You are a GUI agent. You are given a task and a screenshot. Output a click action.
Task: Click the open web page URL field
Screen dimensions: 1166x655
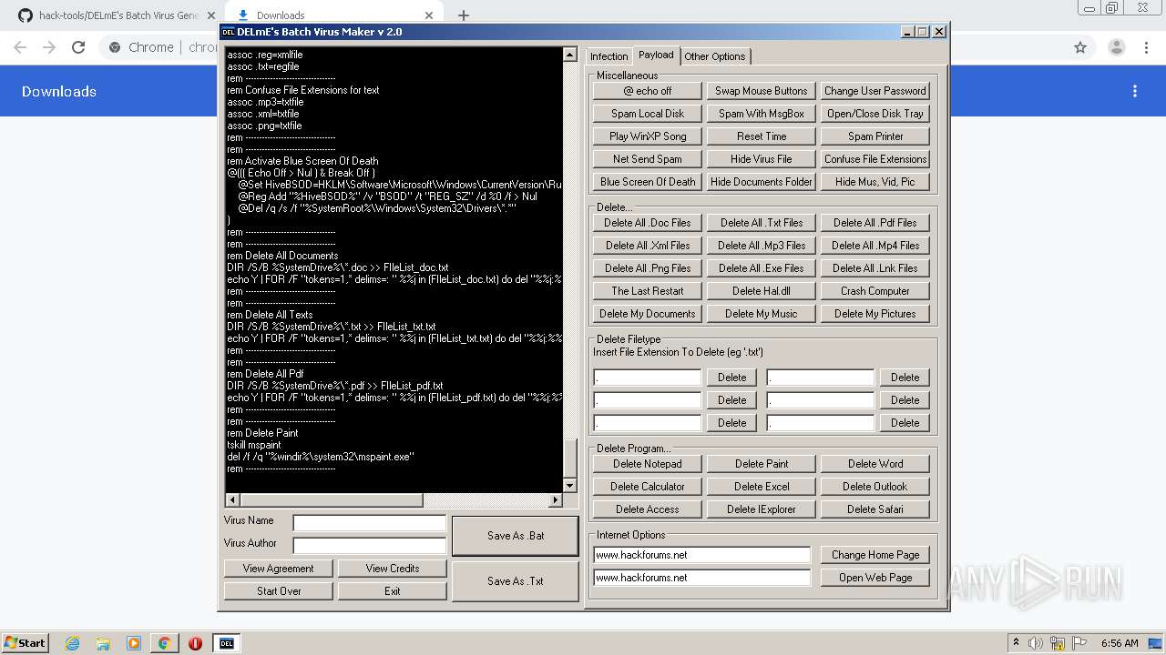pos(701,578)
